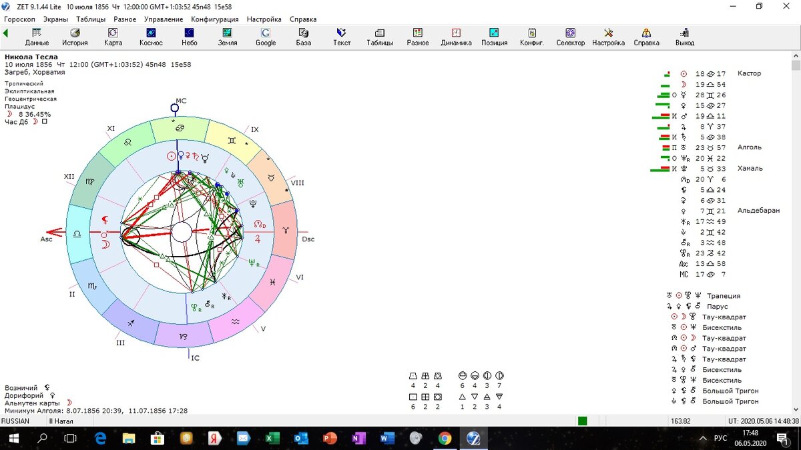Select the Алголь star label

(x=750, y=147)
